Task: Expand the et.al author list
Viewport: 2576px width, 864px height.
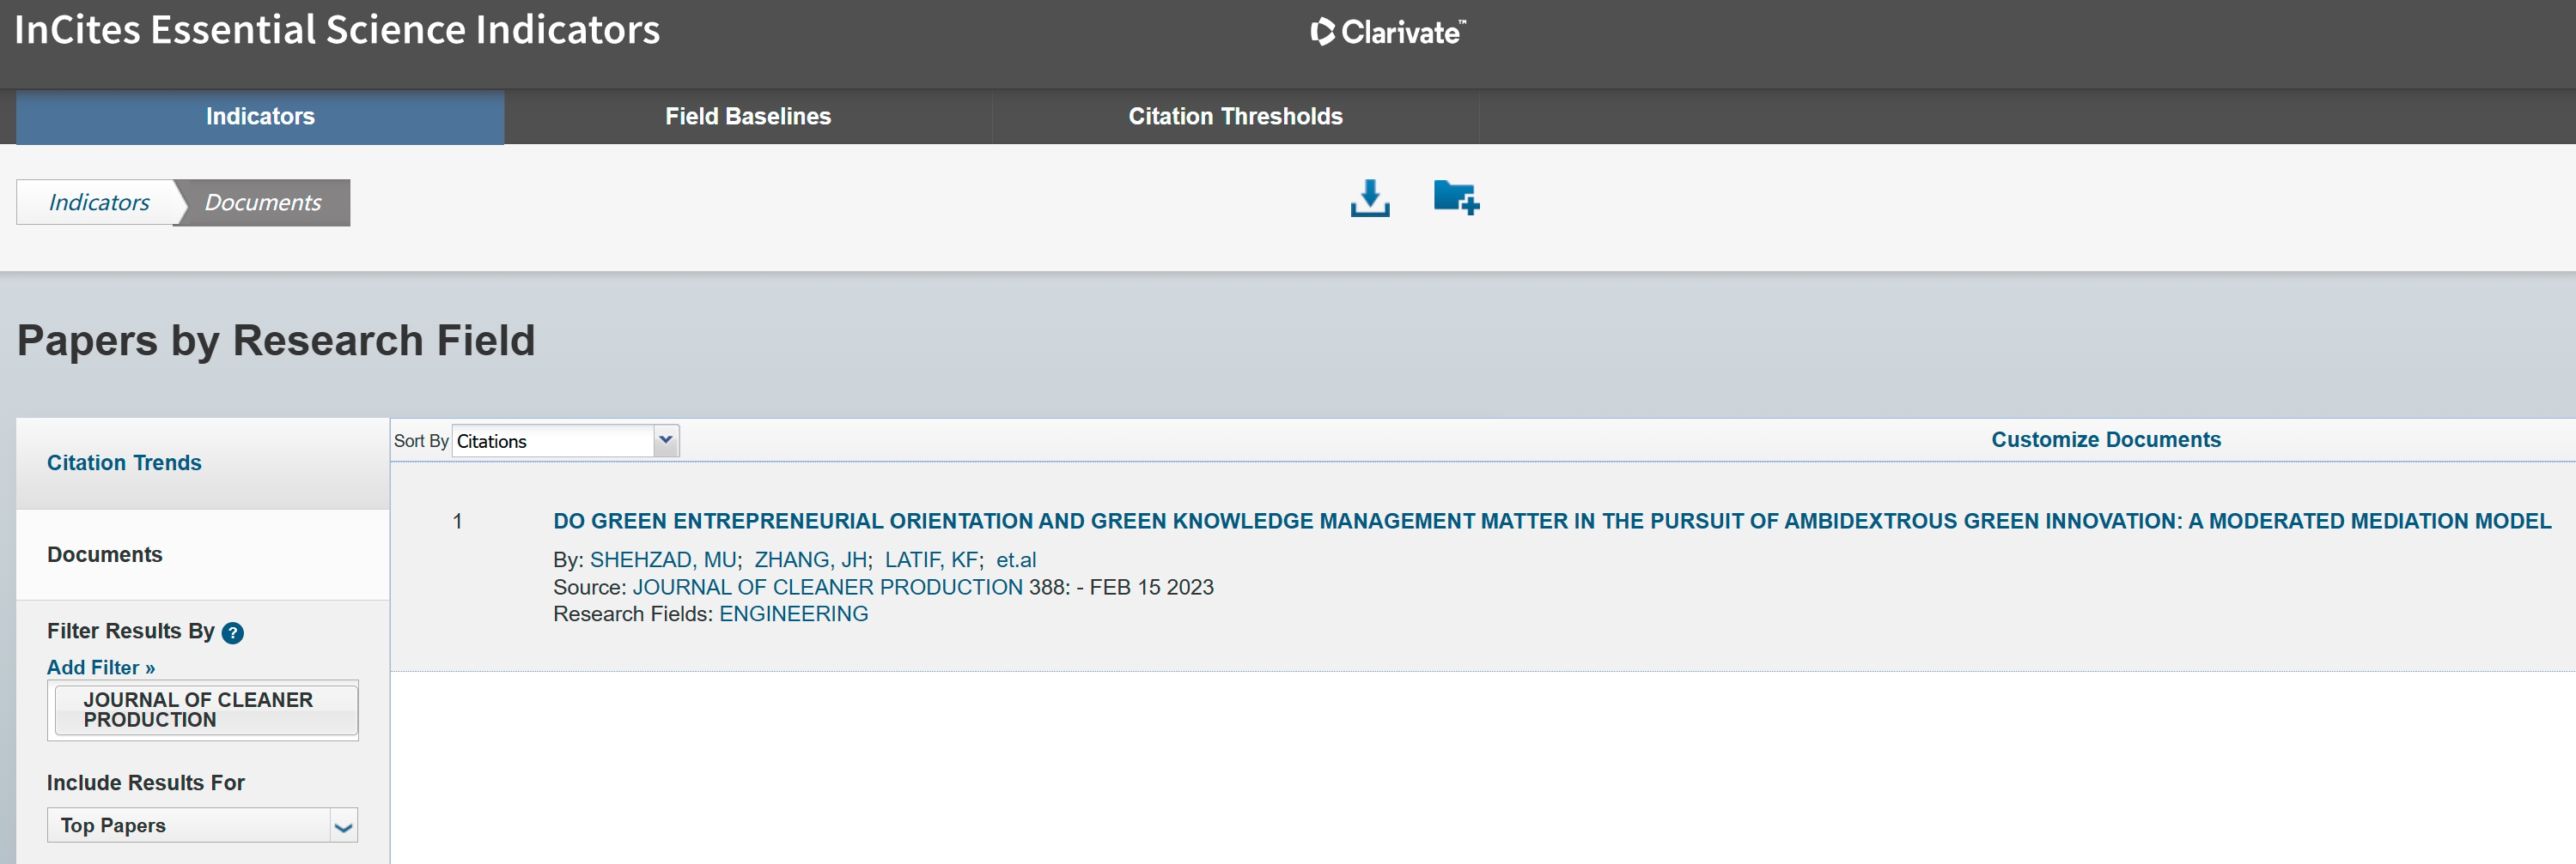Action: tap(1015, 559)
